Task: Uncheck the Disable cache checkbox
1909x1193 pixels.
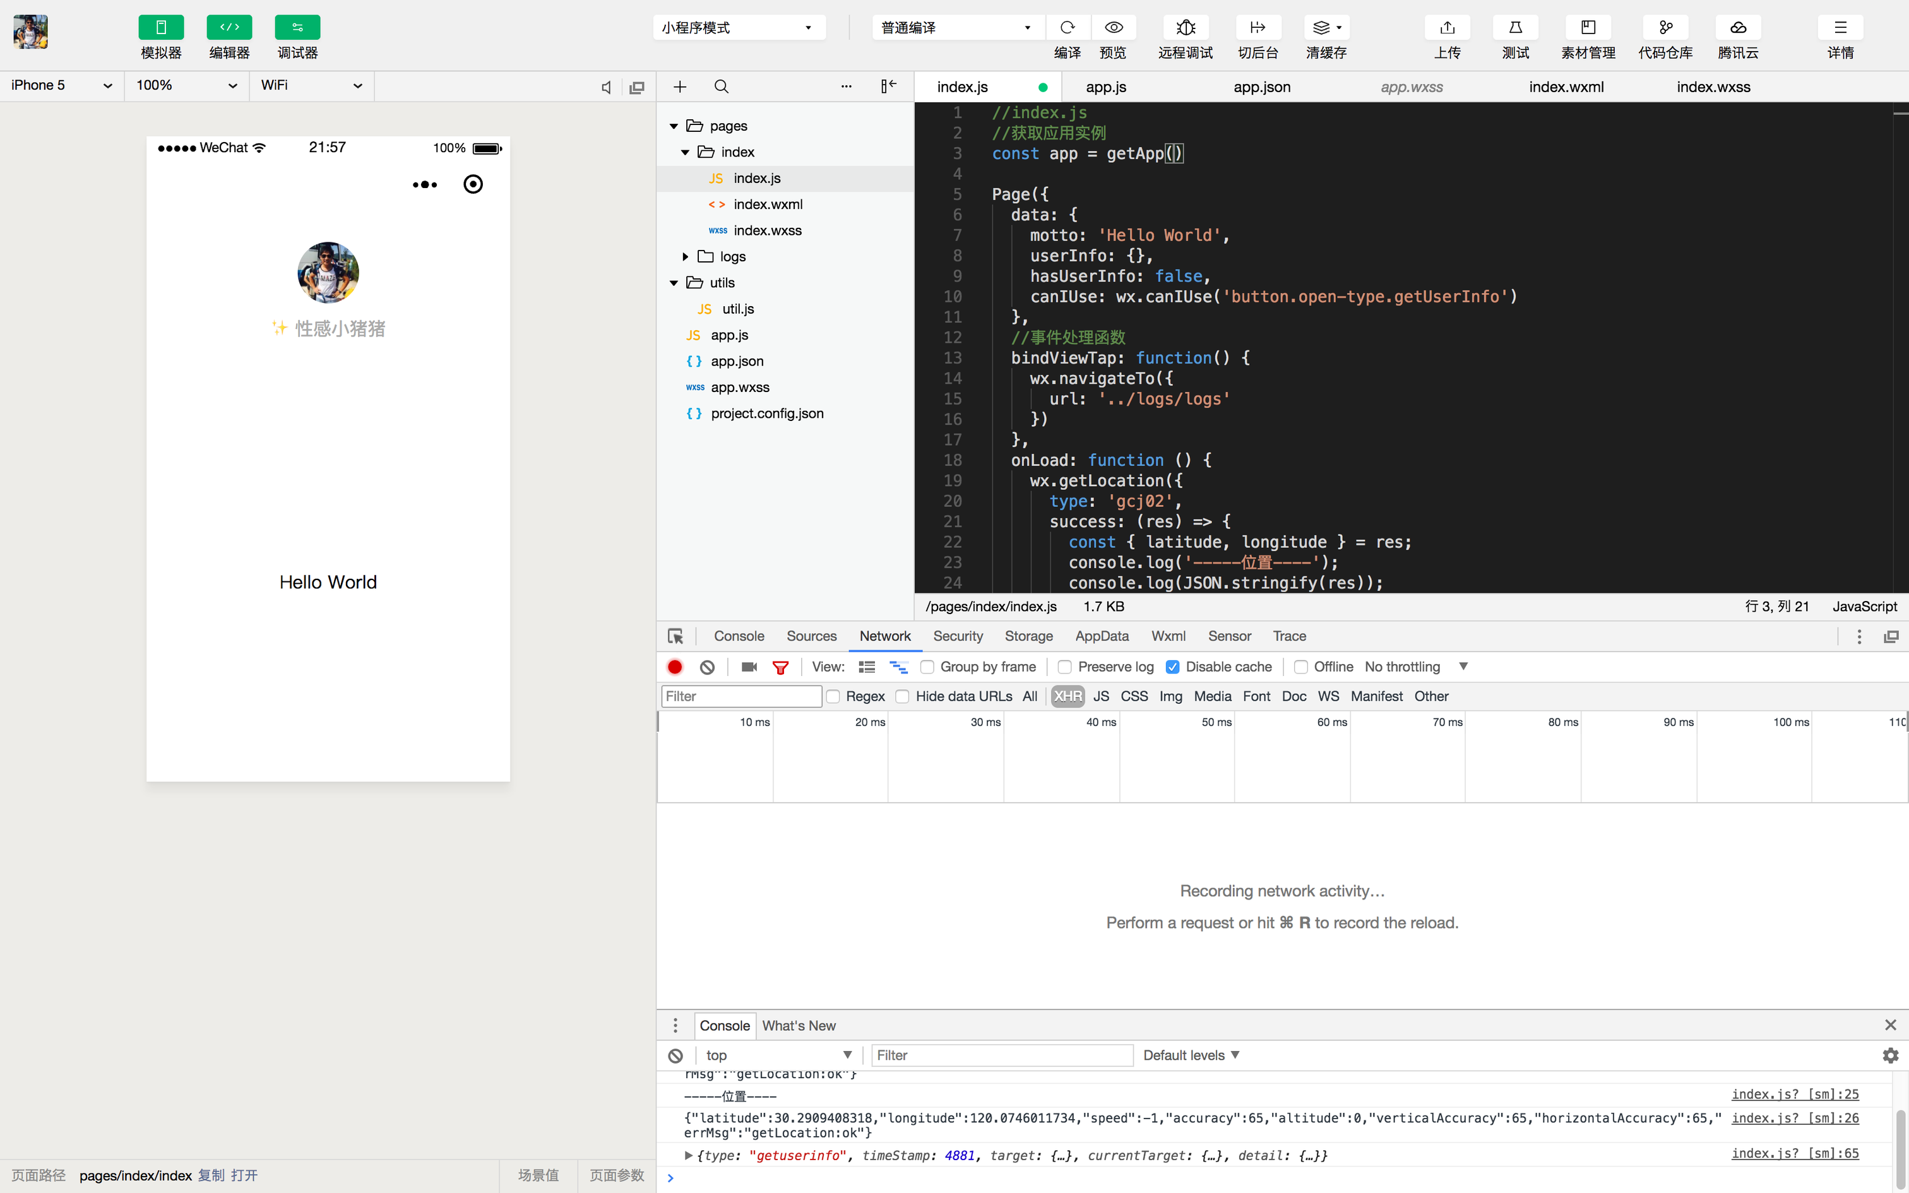Action: (x=1172, y=667)
